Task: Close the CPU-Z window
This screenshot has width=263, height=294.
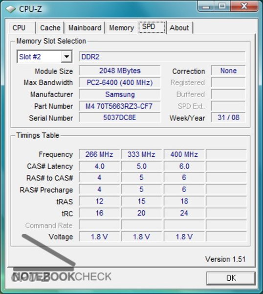Action: [244, 6]
